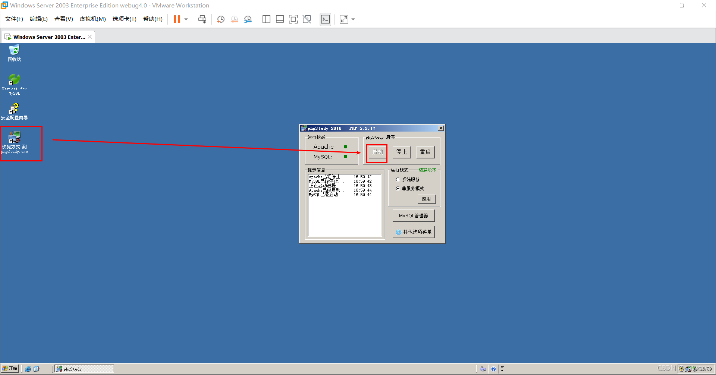This screenshot has width=716, height=375.
Task: Click the 正在启动进程 log line
Action: pos(340,186)
